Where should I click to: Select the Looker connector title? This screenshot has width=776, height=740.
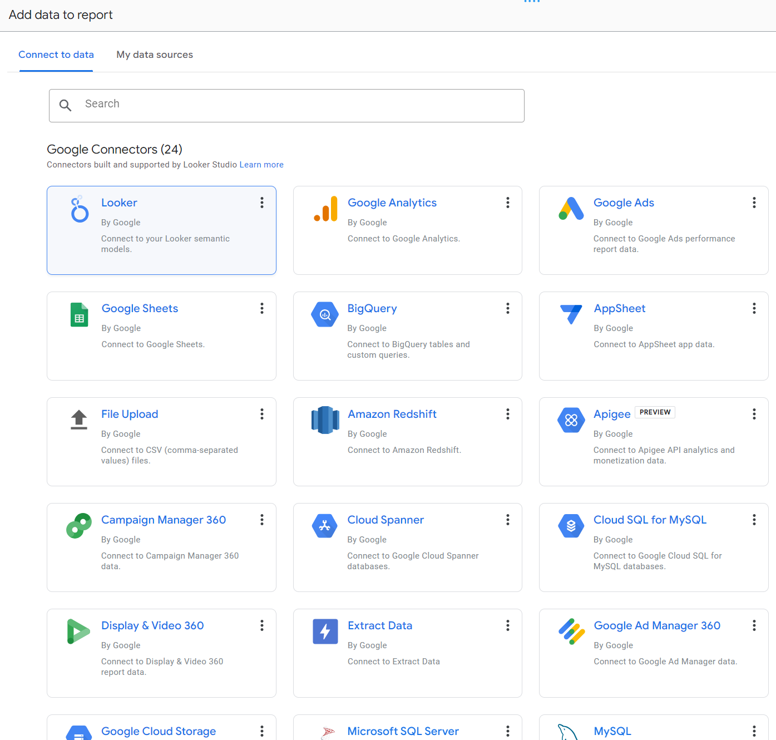tap(119, 203)
